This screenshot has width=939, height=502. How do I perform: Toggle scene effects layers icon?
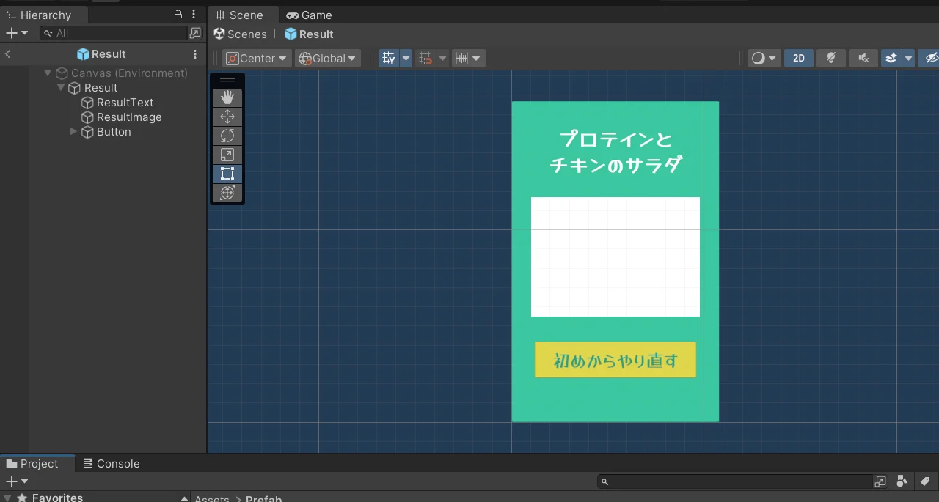891,59
